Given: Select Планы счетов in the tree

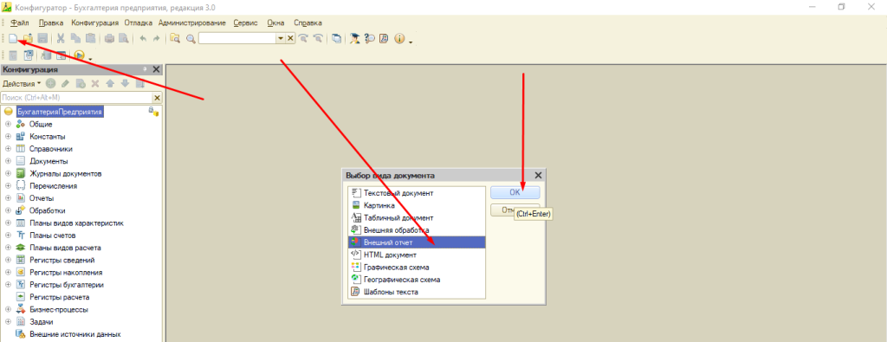Looking at the screenshot, I should click(53, 236).
